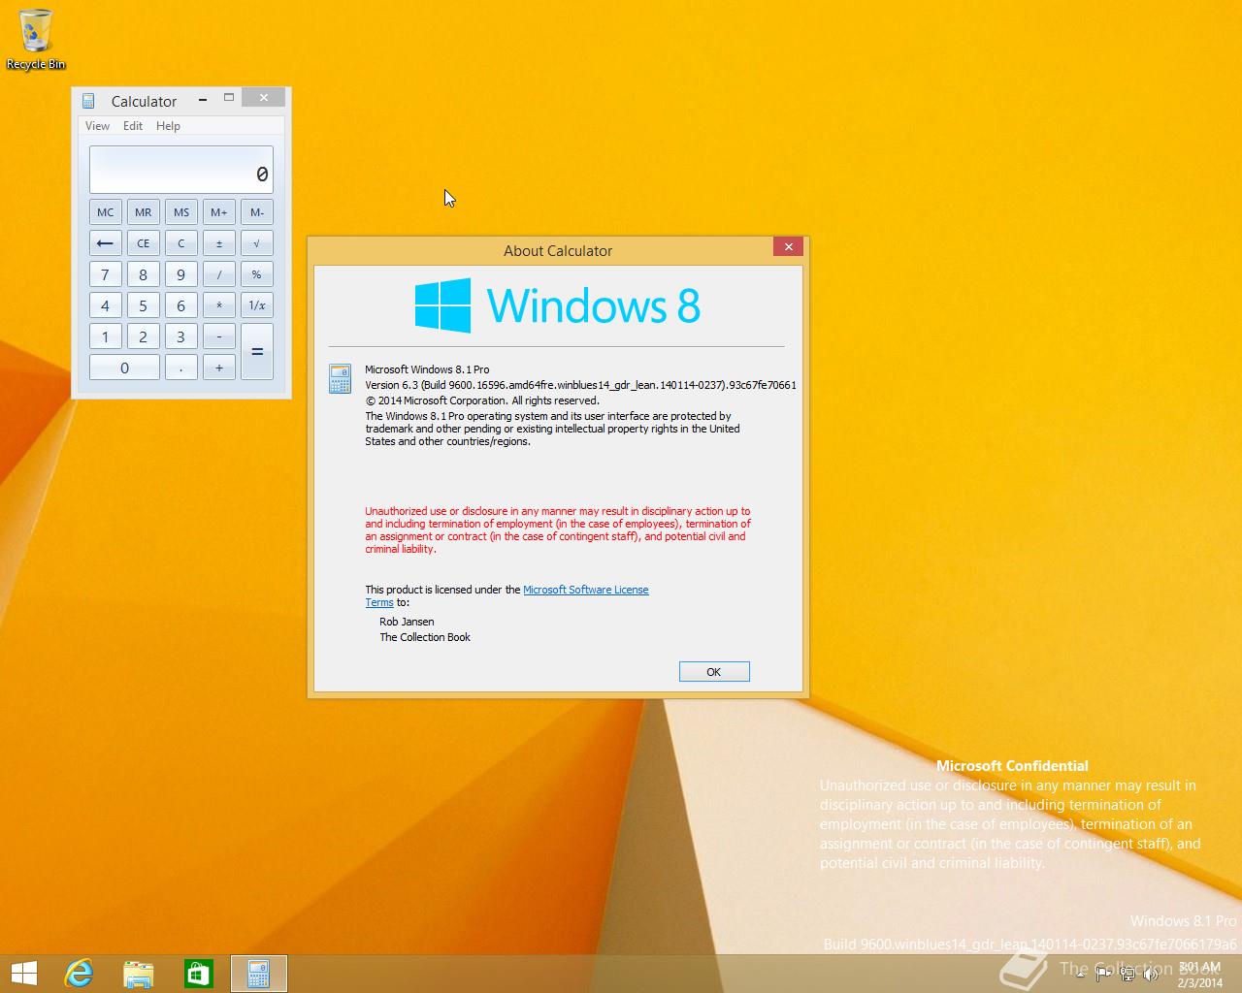
Task: Open the View menu in Calculator
Action: [x=97, y=126]
